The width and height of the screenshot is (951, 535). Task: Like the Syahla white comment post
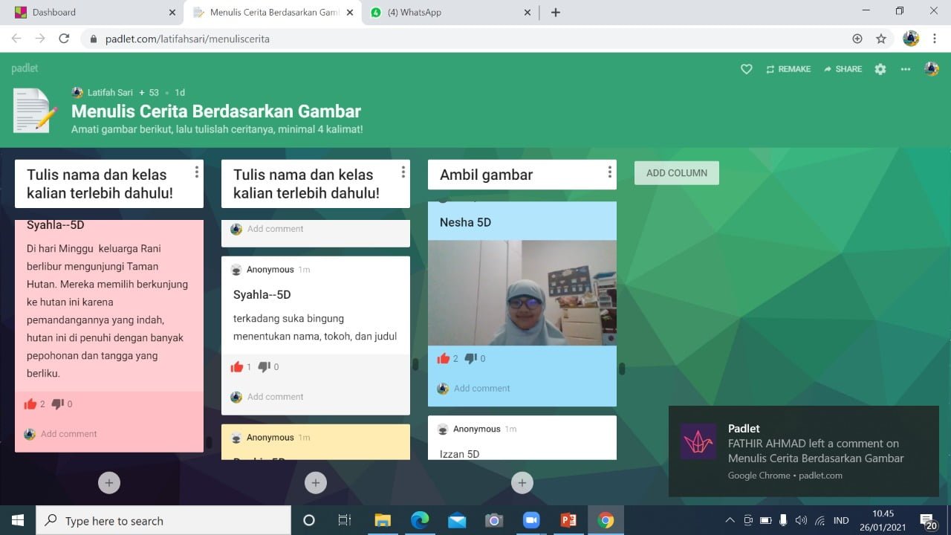237,366
